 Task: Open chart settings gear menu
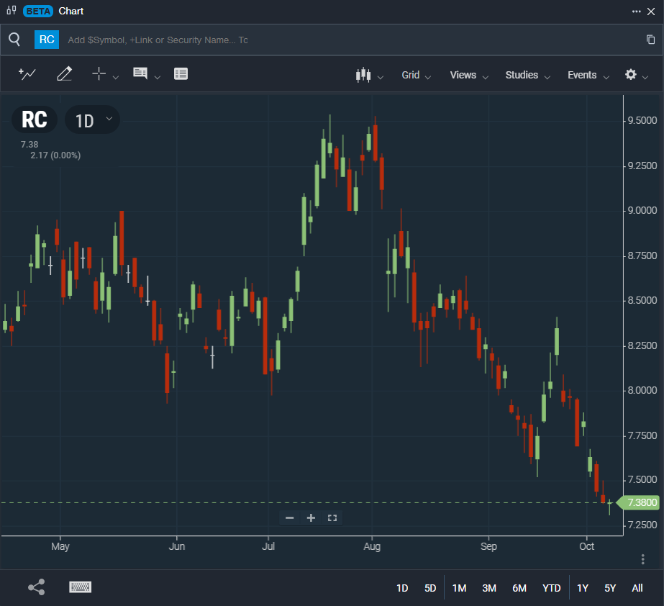click(x=631, y=75)
